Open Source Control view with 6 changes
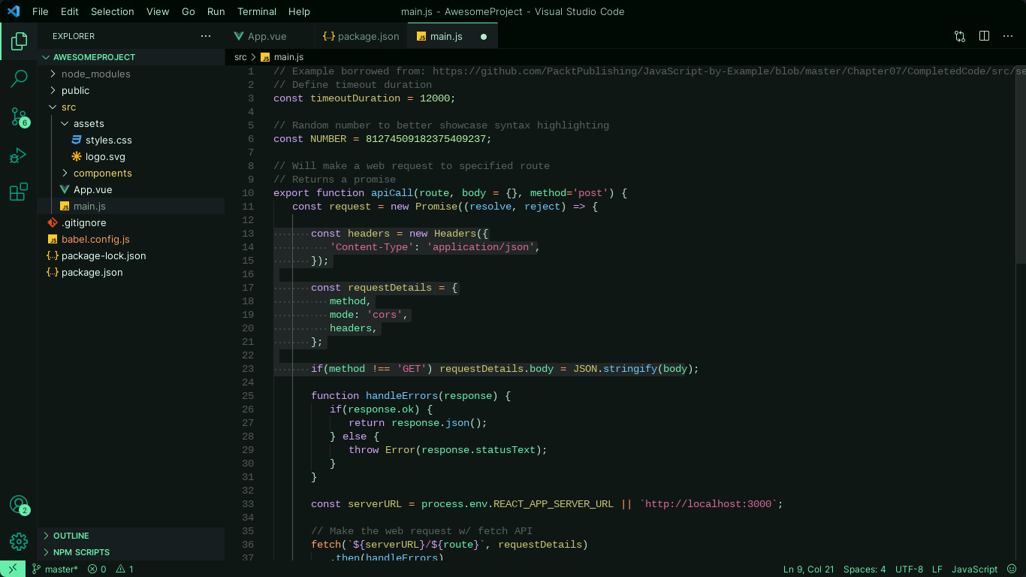1026x577 pixels. (19, 116)
